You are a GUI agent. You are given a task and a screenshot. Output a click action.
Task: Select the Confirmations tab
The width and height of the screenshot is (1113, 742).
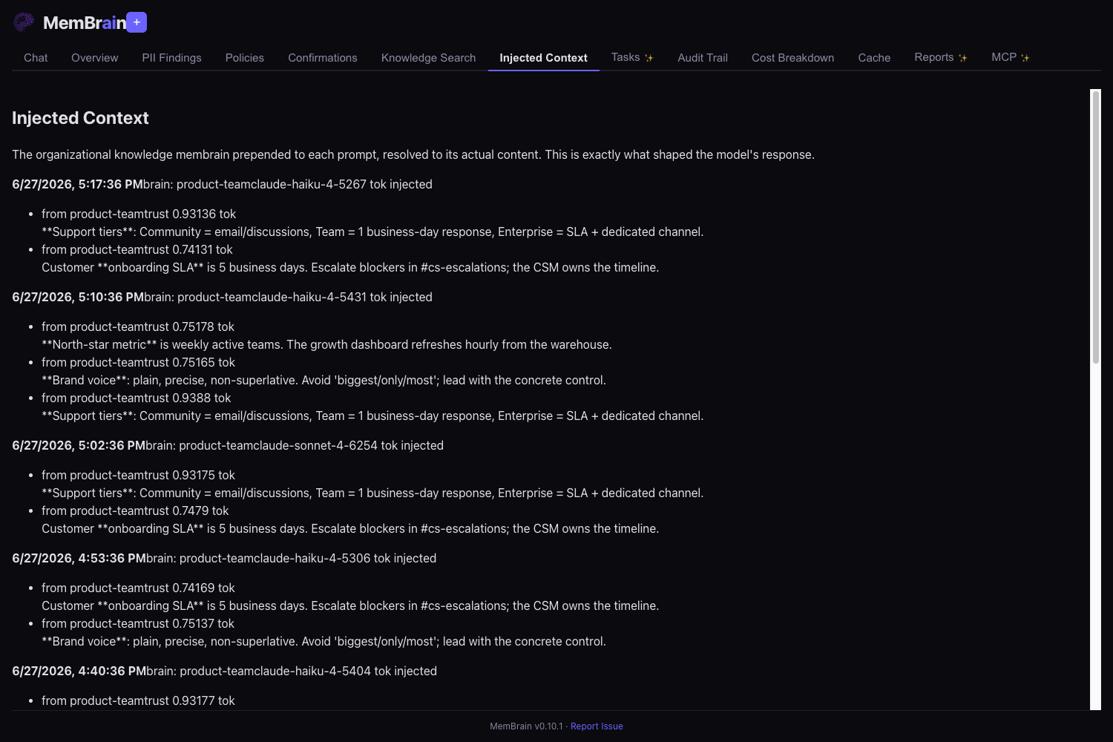(323, 58)
